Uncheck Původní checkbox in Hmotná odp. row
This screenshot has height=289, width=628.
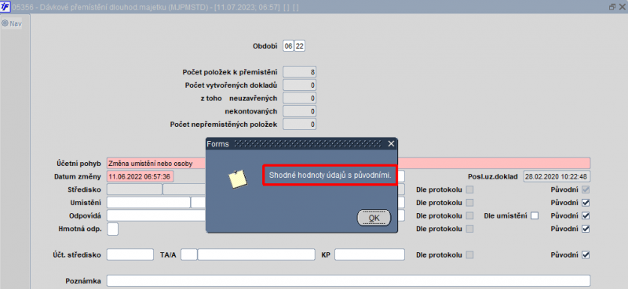tap(586, 229)
